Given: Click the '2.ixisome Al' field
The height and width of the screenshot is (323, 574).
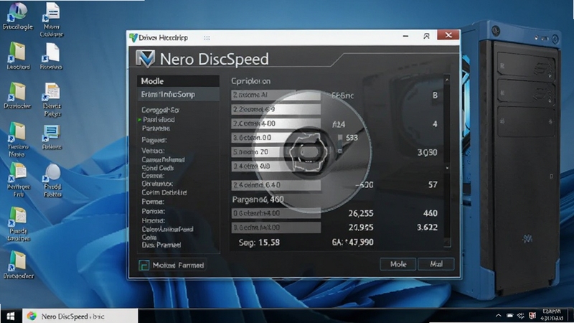Looking at the screenshot, I should [x=276, y=95].
